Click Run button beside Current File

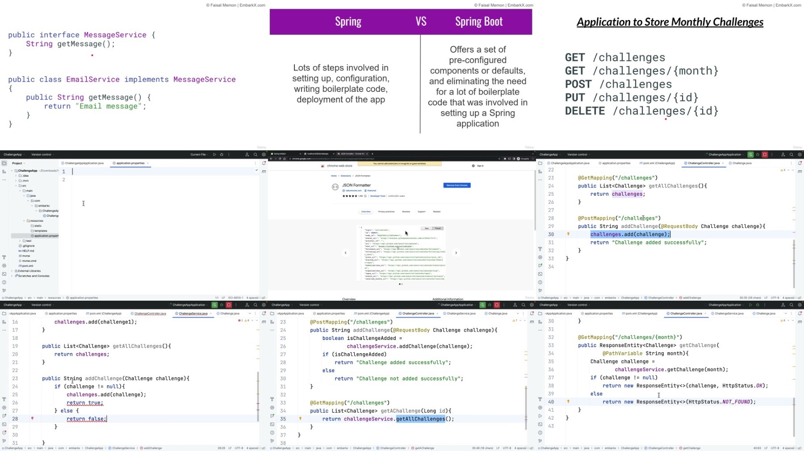click(x=214, y=154)
